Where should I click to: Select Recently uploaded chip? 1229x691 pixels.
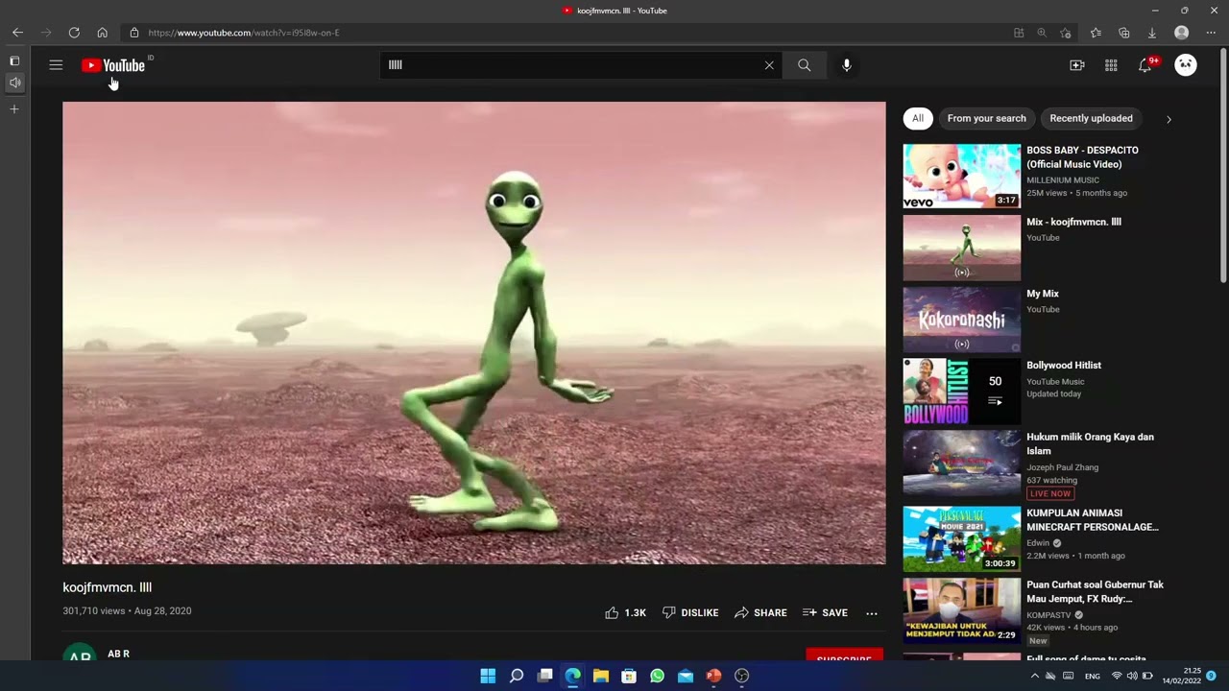pyautogui.click(x=1091, y=118)
